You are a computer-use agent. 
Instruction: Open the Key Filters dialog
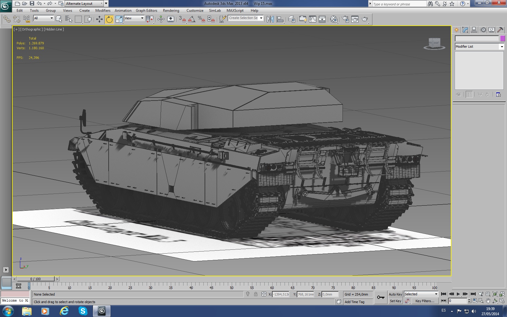[425, 301]
